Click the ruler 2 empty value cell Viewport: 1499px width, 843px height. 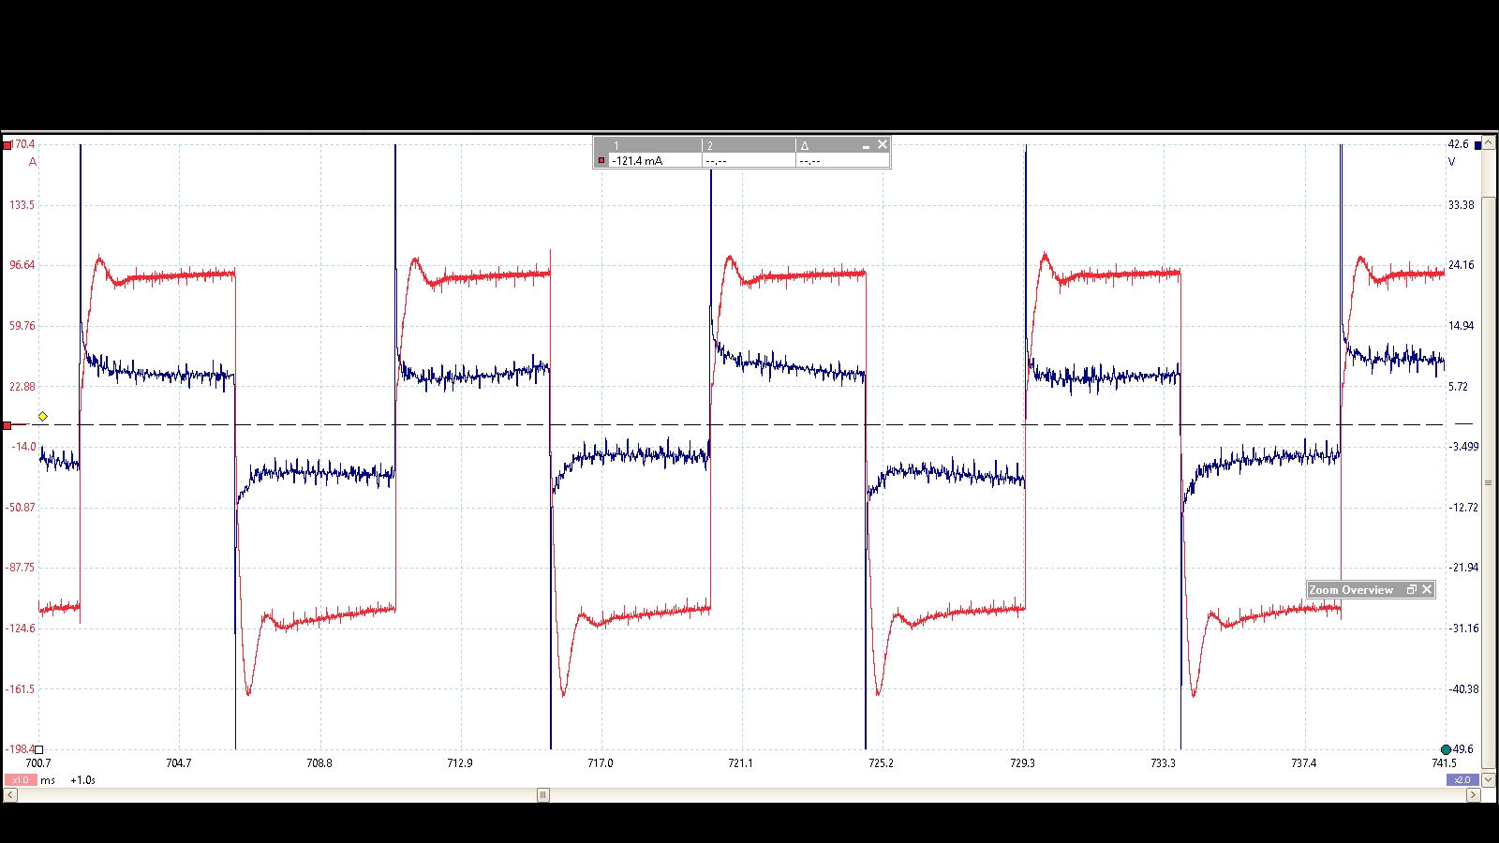[748, 161]
